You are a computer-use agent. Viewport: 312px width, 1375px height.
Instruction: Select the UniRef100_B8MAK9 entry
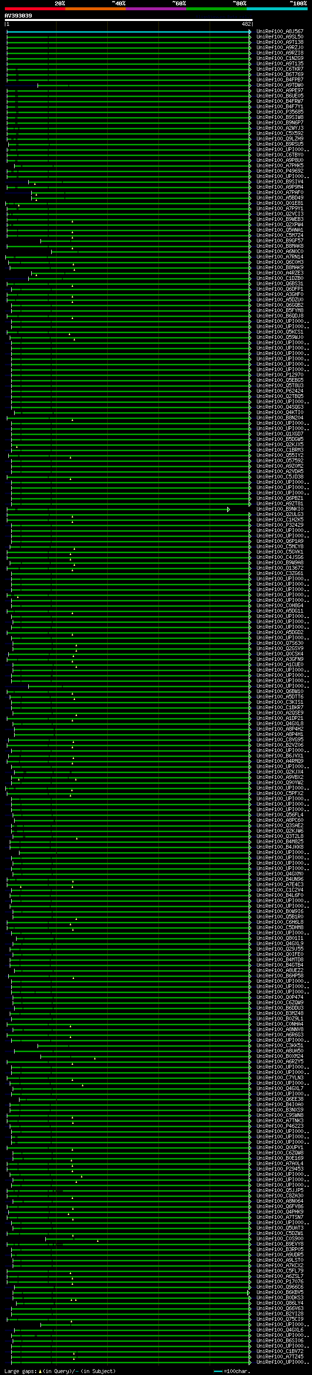tap(280, 267)
